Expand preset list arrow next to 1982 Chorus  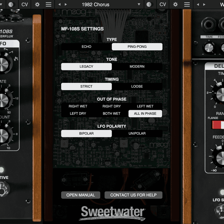139,4
